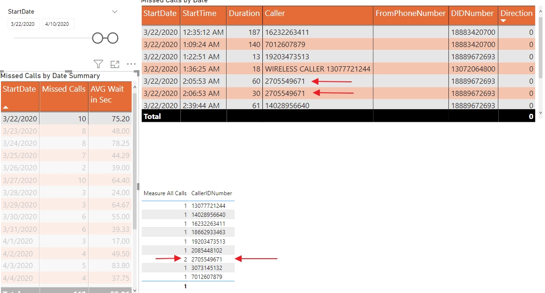Select the 3/30/2020 summary row
Screen dimensions: 545x293
(x=66, y=216)
